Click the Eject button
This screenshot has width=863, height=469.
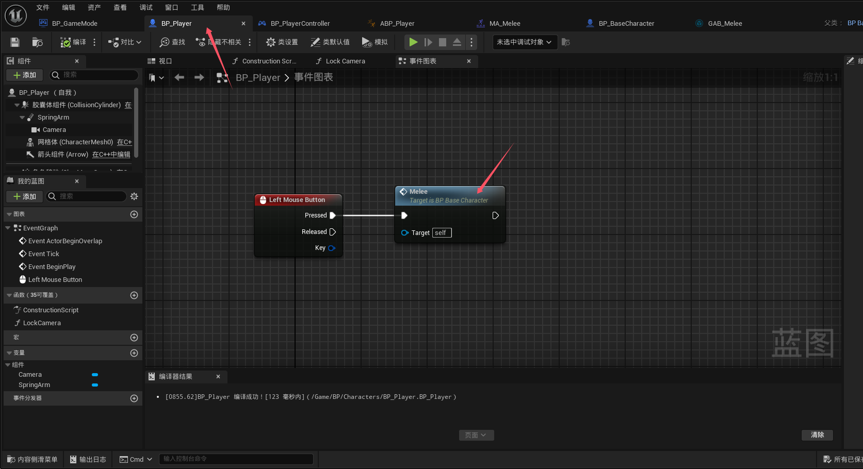[x=457, y=42]
